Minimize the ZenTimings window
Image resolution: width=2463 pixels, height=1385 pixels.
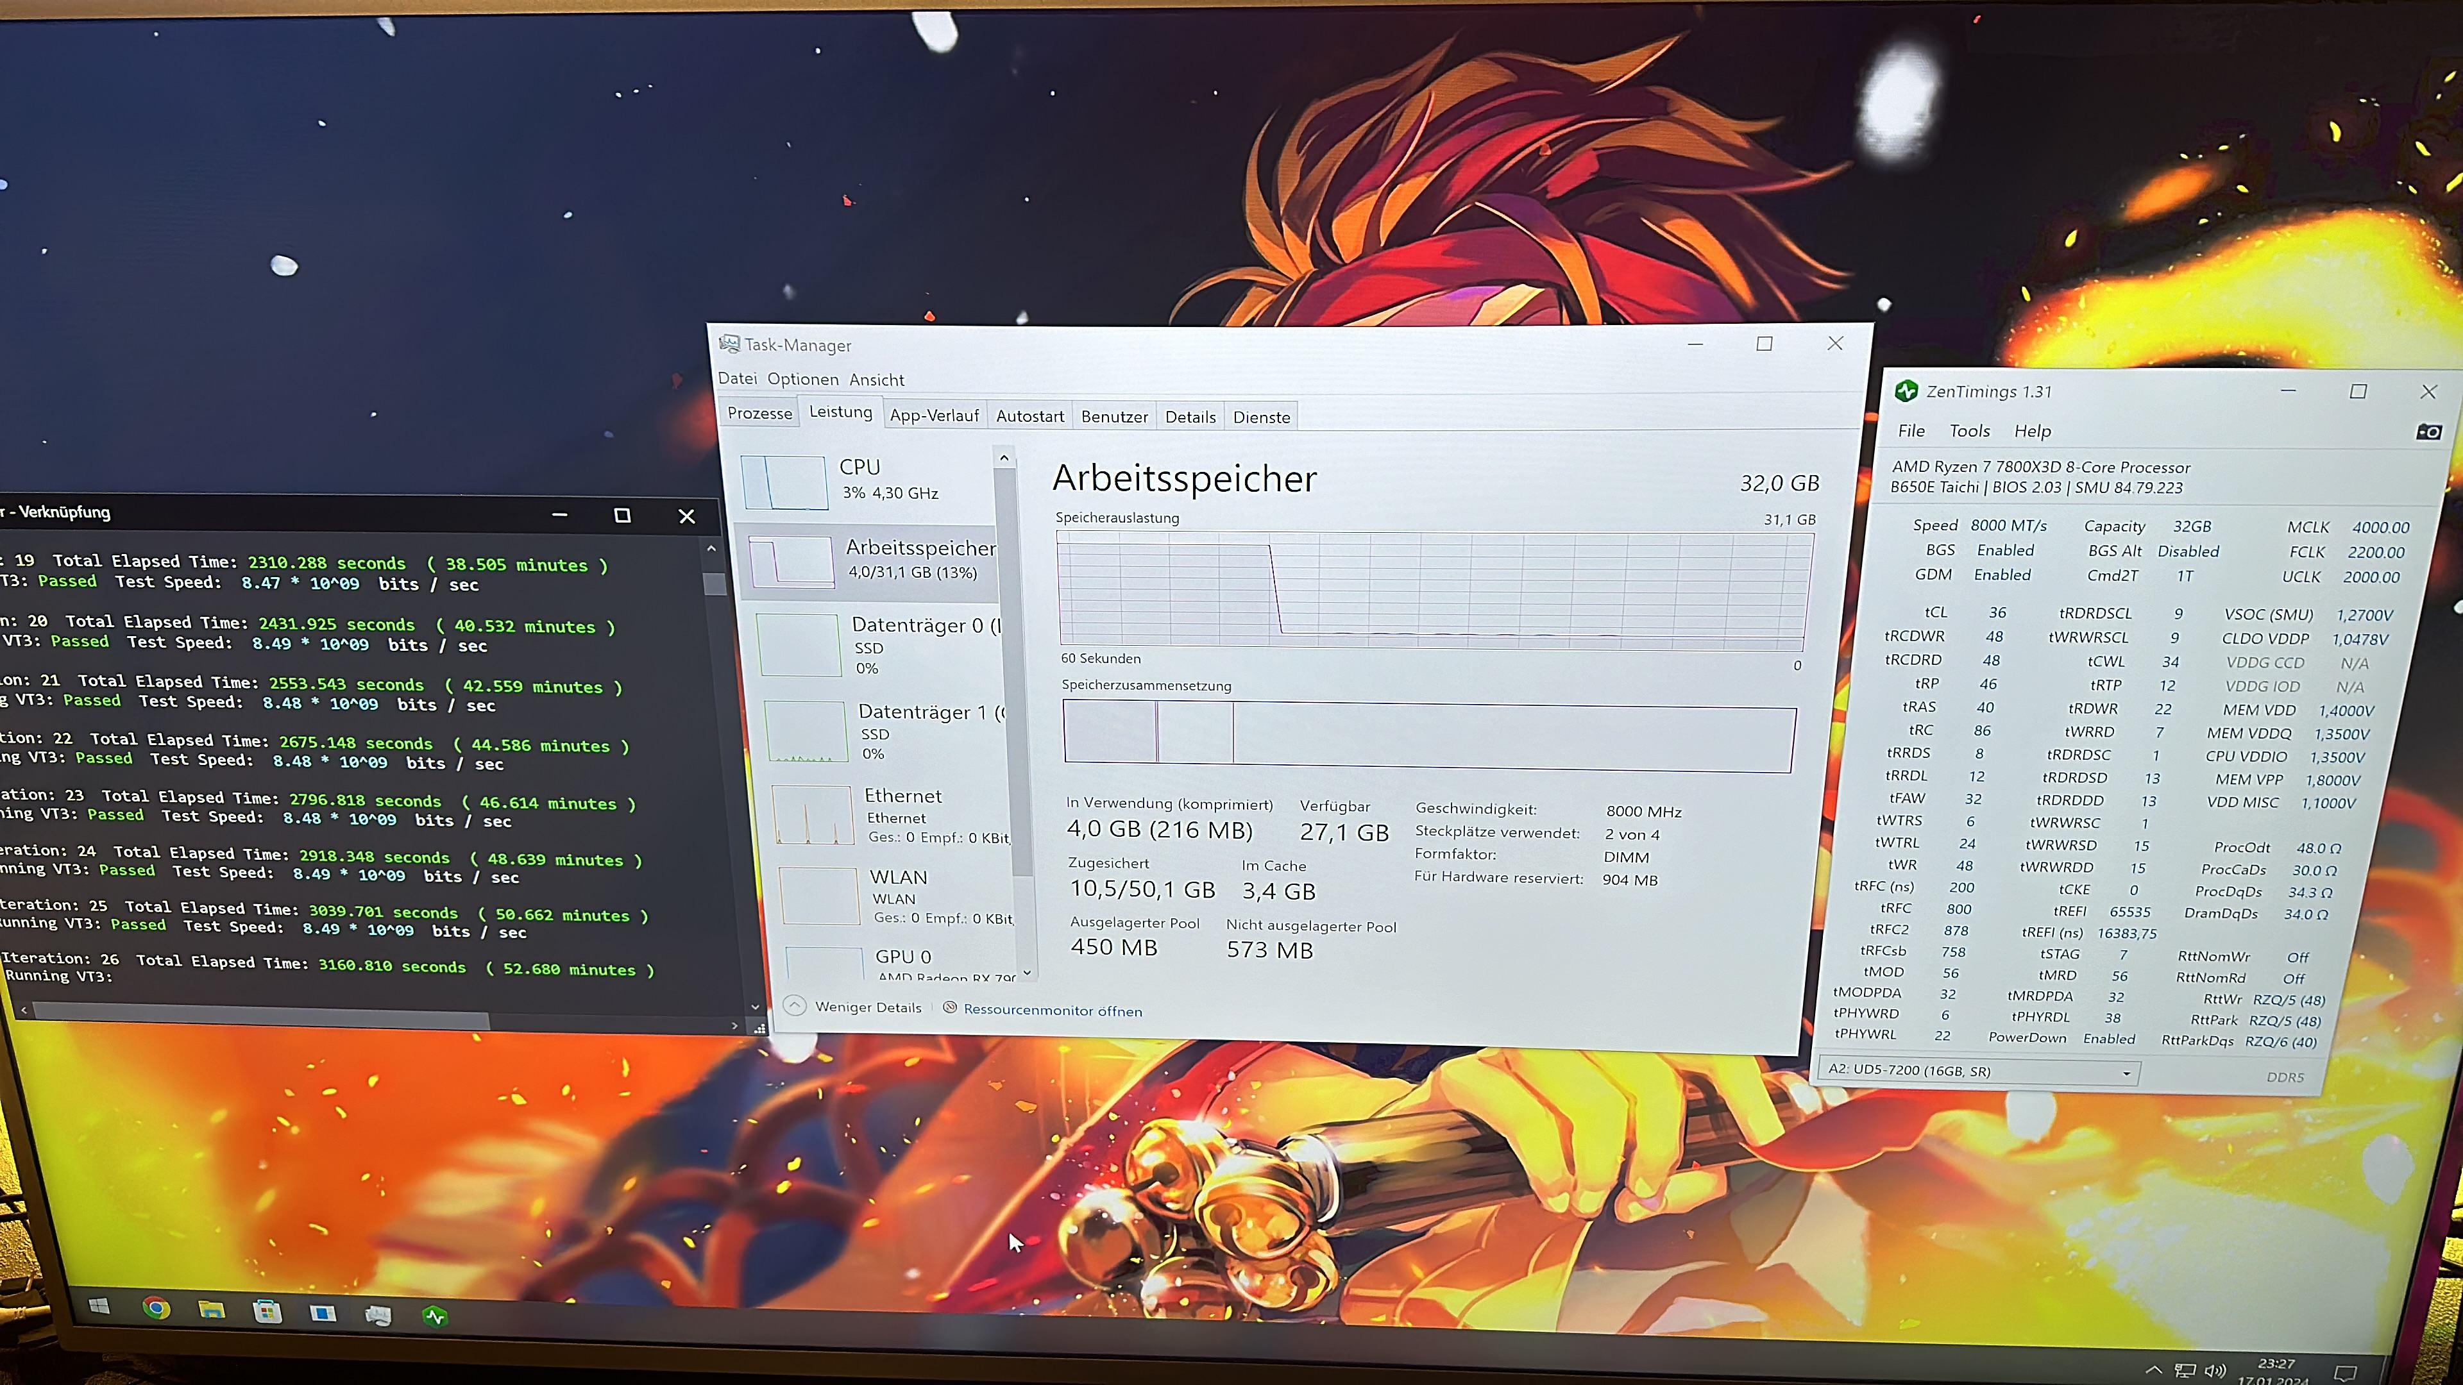pos(2288,390)
